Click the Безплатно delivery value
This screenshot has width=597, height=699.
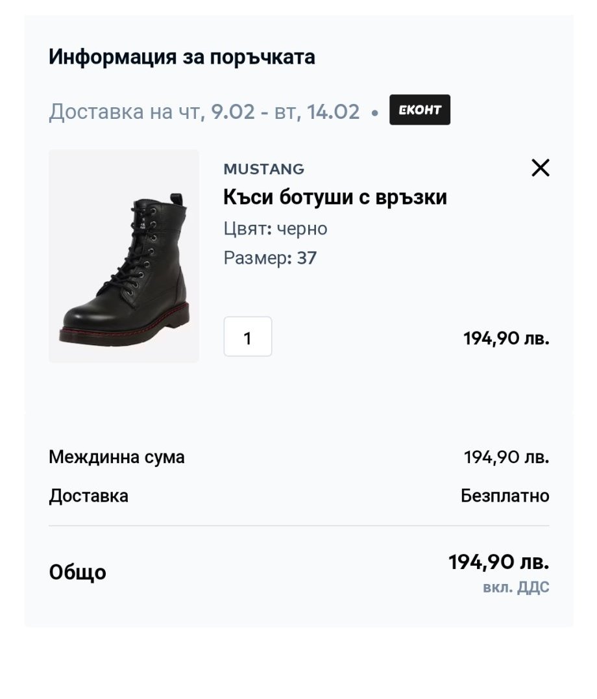[x=505, y=496]
